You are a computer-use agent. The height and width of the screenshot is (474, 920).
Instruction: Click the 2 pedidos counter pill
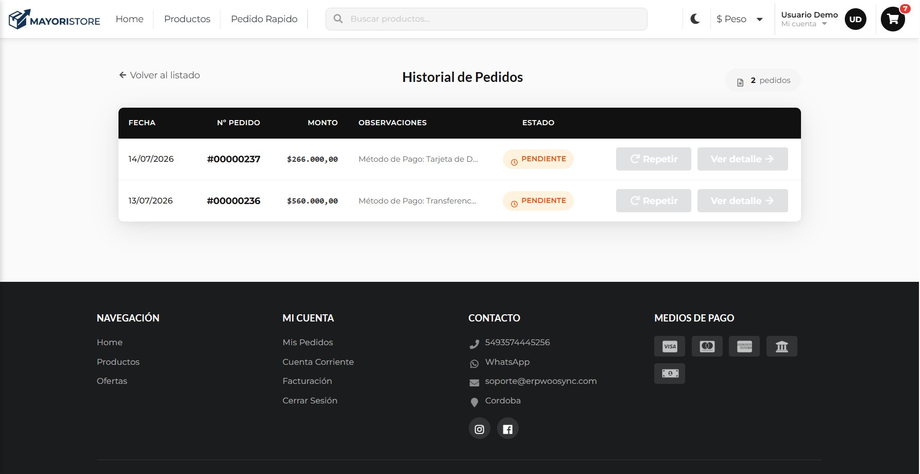tap(763, 80)
